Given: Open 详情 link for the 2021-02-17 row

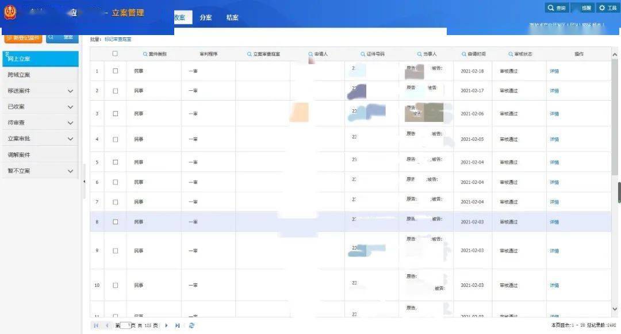Looking at the screenshot, I should click(554, 91).
